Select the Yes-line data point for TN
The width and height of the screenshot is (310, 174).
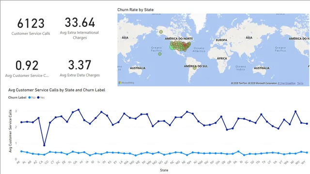[261, 114]
